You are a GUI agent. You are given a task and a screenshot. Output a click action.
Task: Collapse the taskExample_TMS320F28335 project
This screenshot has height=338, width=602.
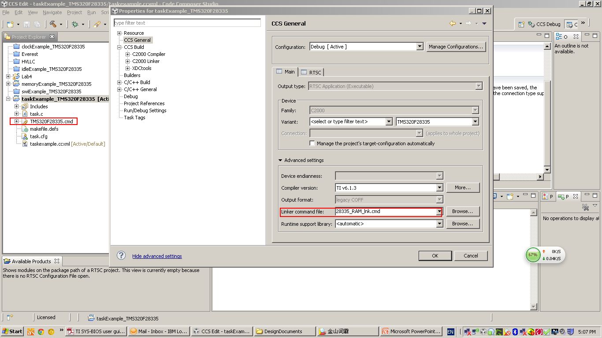pos(8,99)
